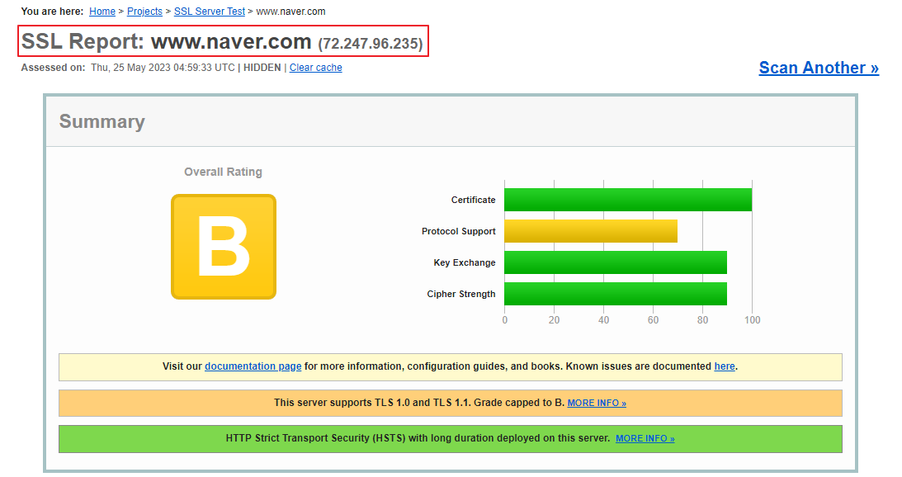Click the Clear cache link
902x477 pixels.
point(316,68)
